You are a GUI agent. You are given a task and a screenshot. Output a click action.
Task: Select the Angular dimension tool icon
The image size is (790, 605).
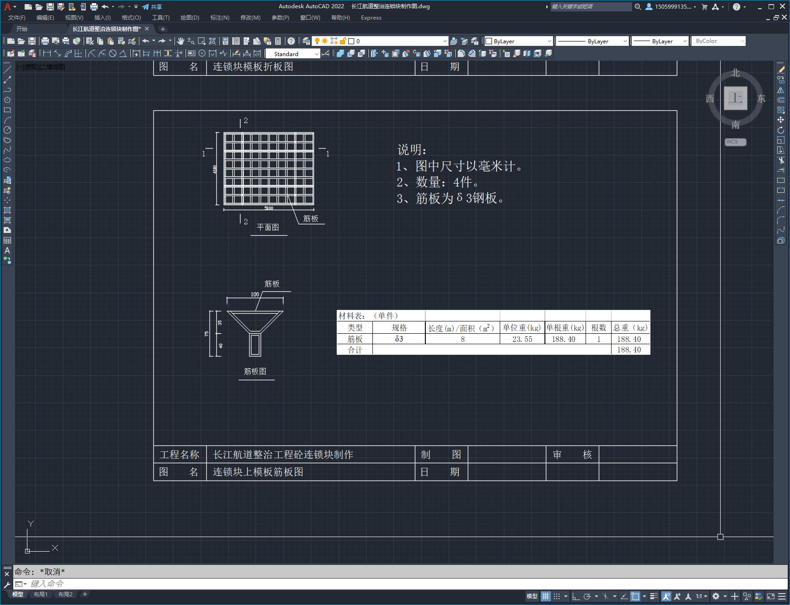[123, 53]
